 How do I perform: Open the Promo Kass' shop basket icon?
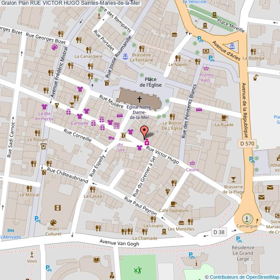point(206,68)
